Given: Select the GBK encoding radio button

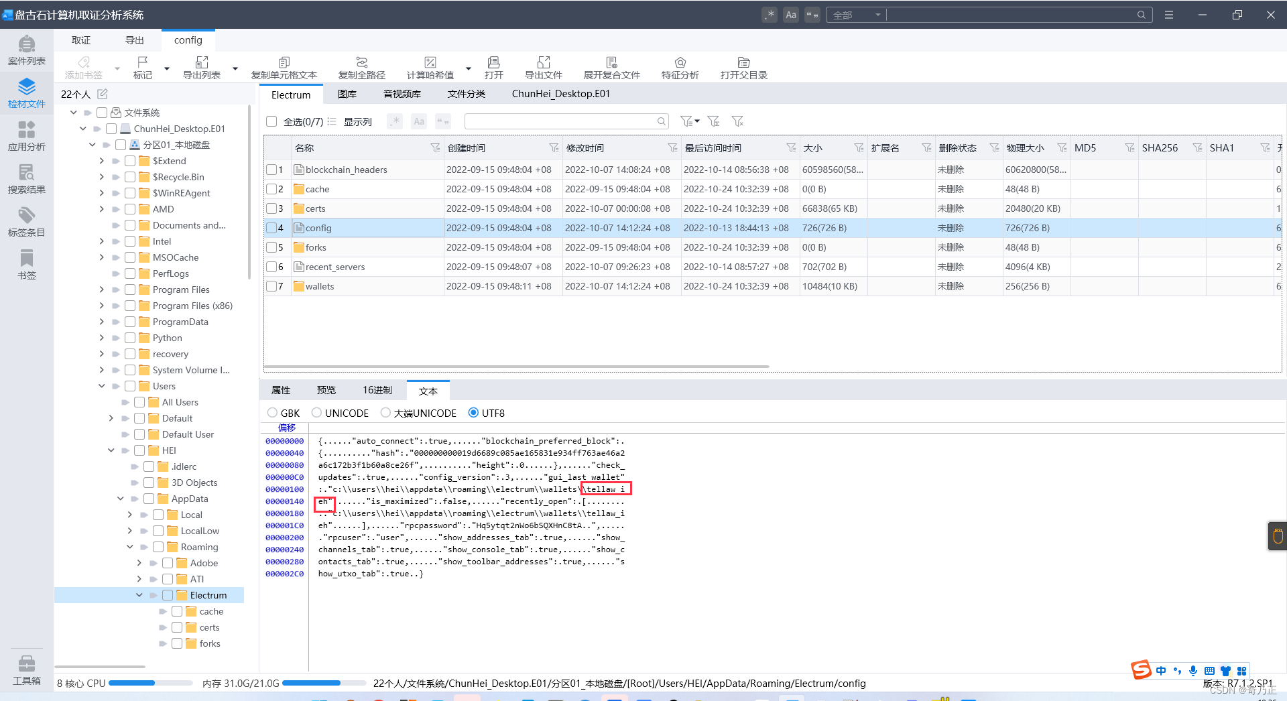Looking at the screenshot, I should (272, 413).
